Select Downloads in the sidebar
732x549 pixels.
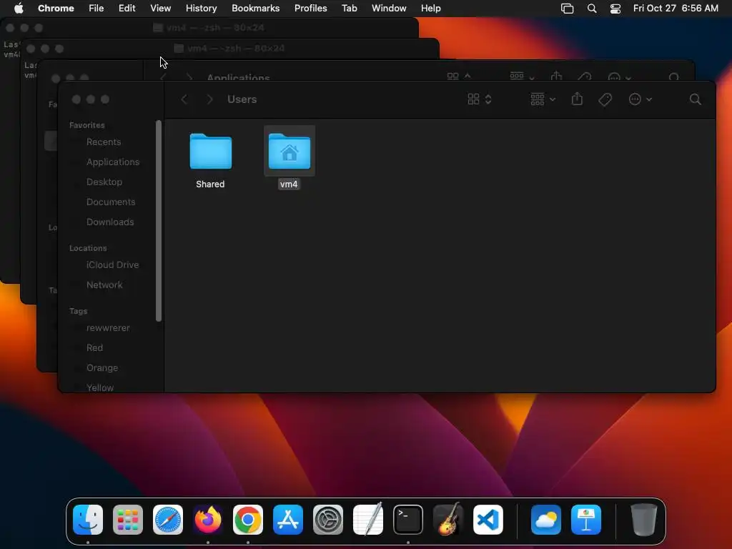coord(109,222)
